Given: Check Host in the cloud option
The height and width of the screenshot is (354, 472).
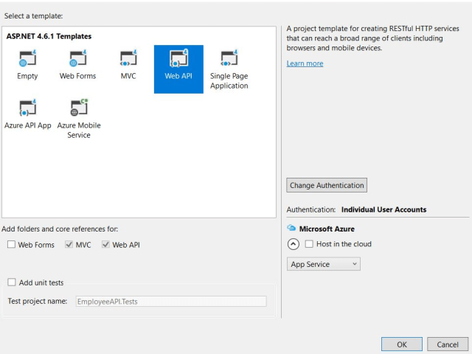Looking at the screenshot, I should point(310,244).
